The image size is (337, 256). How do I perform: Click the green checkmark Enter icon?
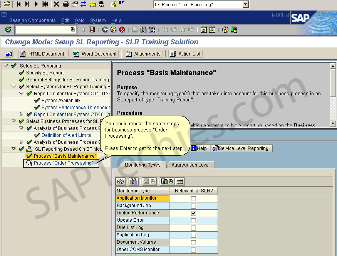click(x=8, y=30)
